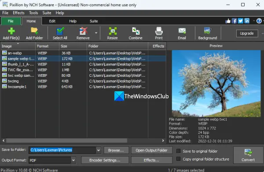The height and width of the screenshot is (172, 264).
Task: Click the 11 KB size cell
Action: (66, 64)
